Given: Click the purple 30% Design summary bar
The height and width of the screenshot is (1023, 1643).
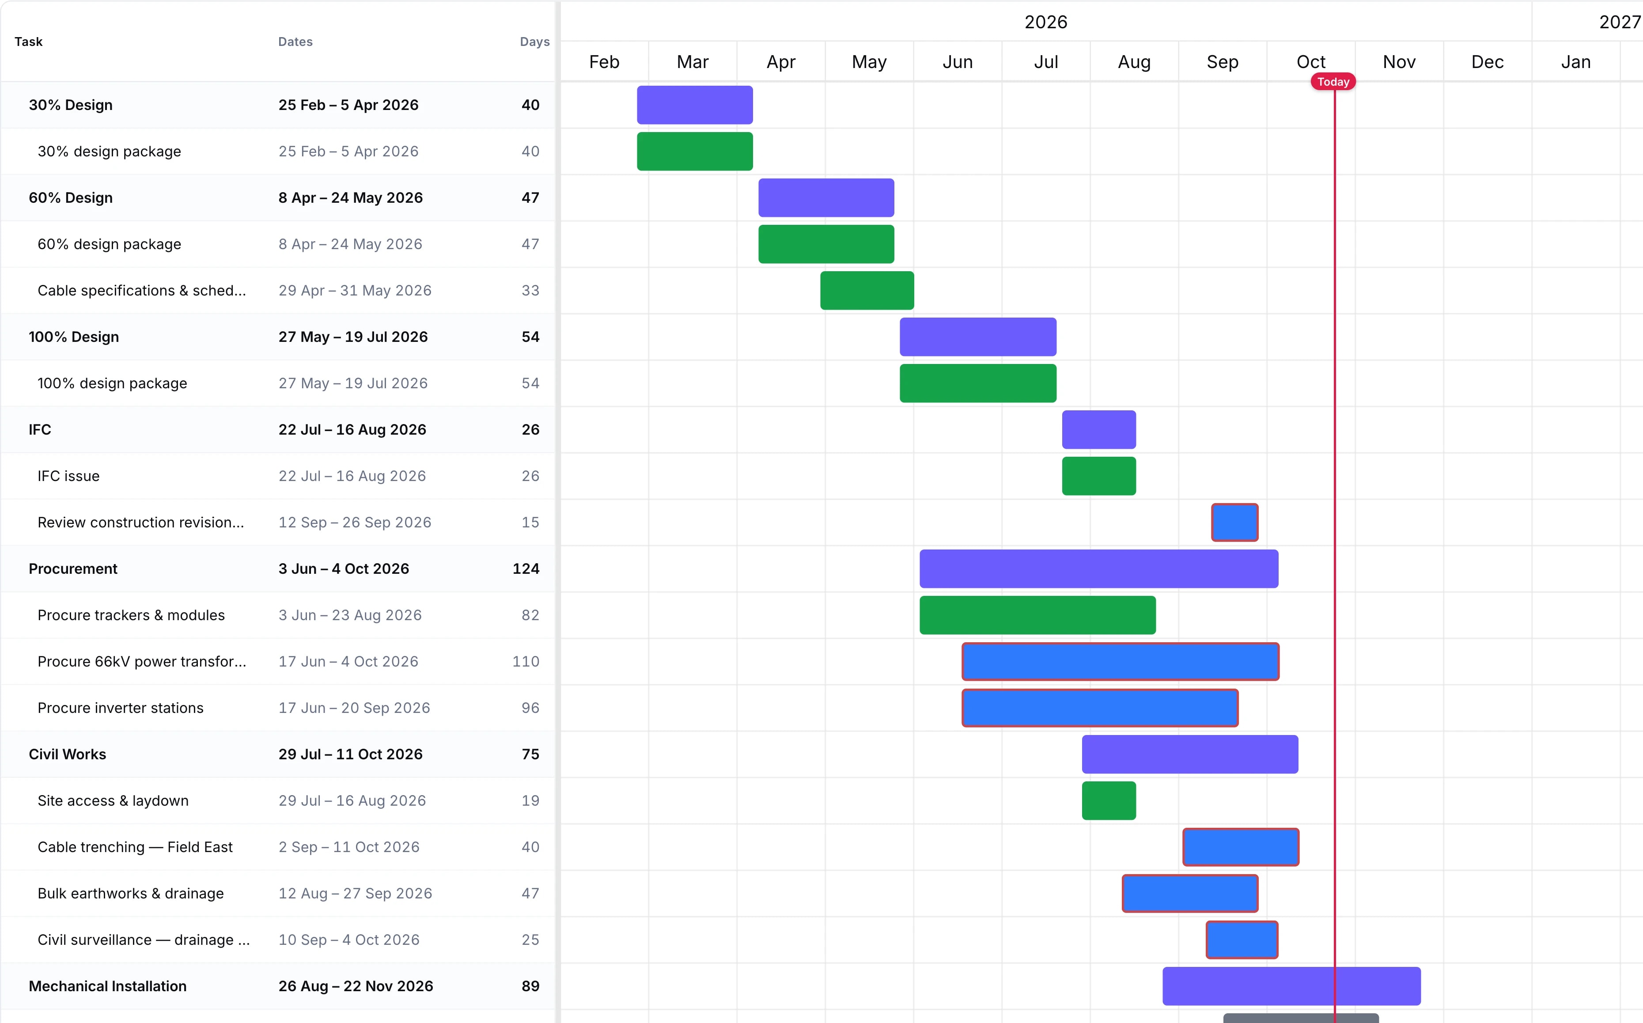Looking at the screenshot, I should (695, 105).
